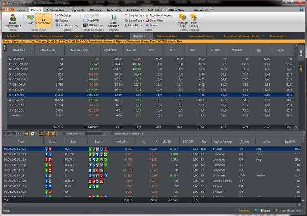This screenshot has width=307, height=216.
Task: Open Manage Tags
Action: [x=182, y=21]
